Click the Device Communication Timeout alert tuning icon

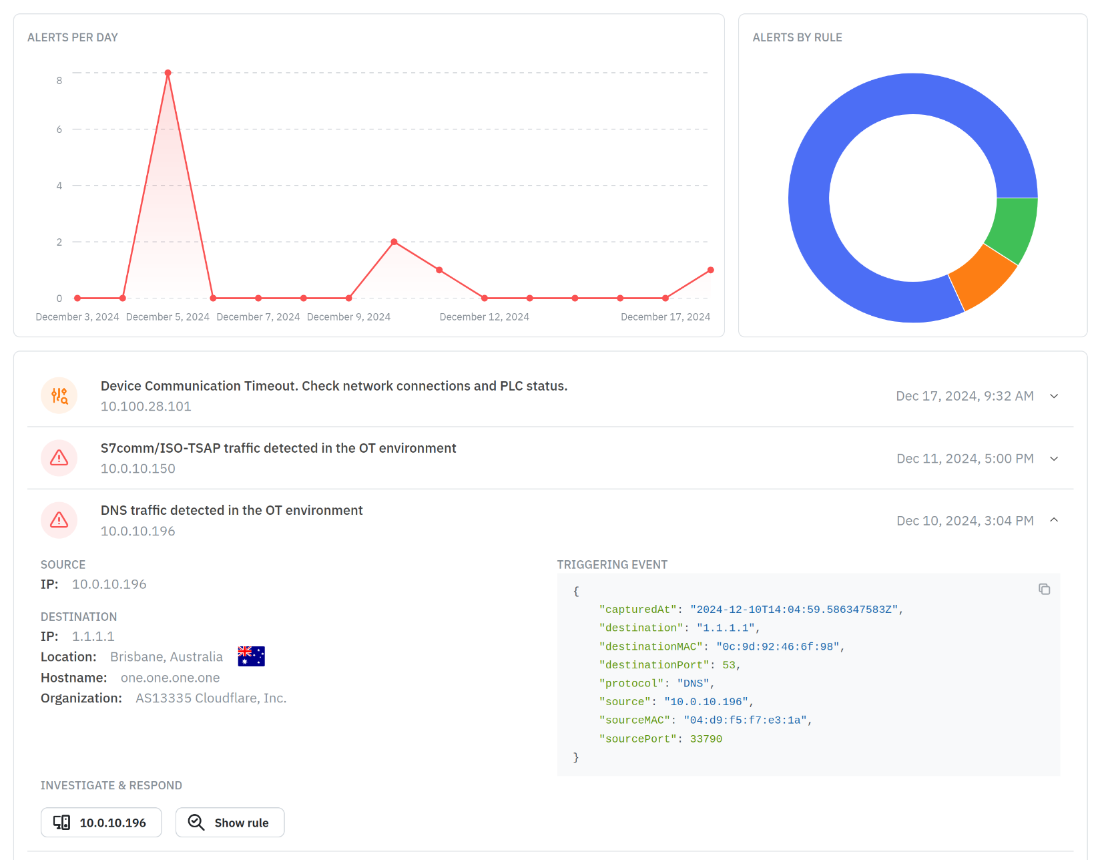click(59, 396)
